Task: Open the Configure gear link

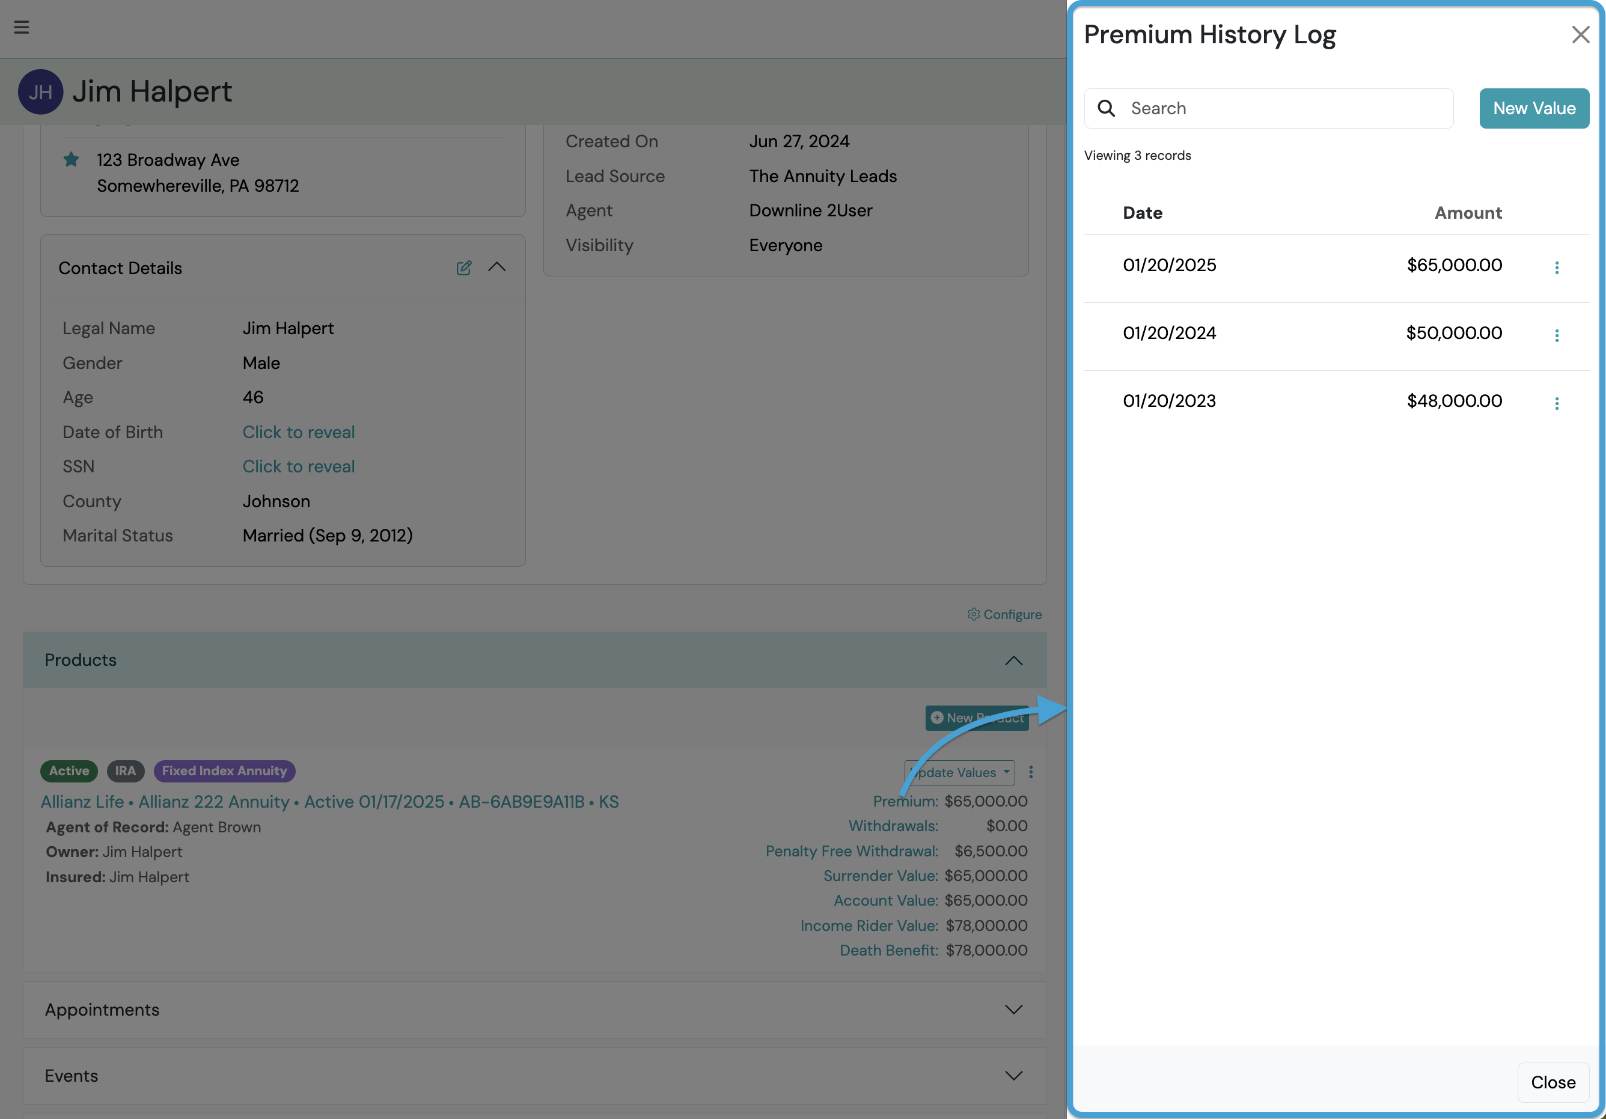Action: [1004, 614]
